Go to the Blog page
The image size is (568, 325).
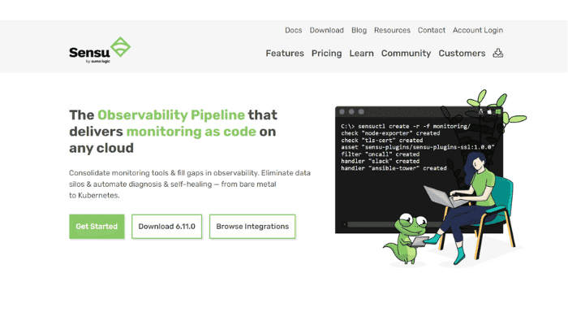click(x=359, y=30)
